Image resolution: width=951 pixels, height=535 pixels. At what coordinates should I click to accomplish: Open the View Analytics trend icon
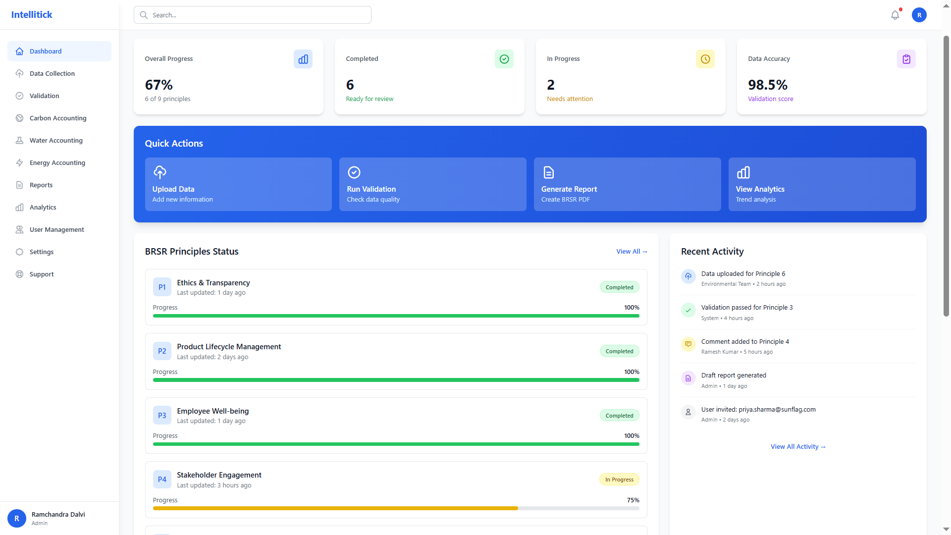tap(743, 172)
